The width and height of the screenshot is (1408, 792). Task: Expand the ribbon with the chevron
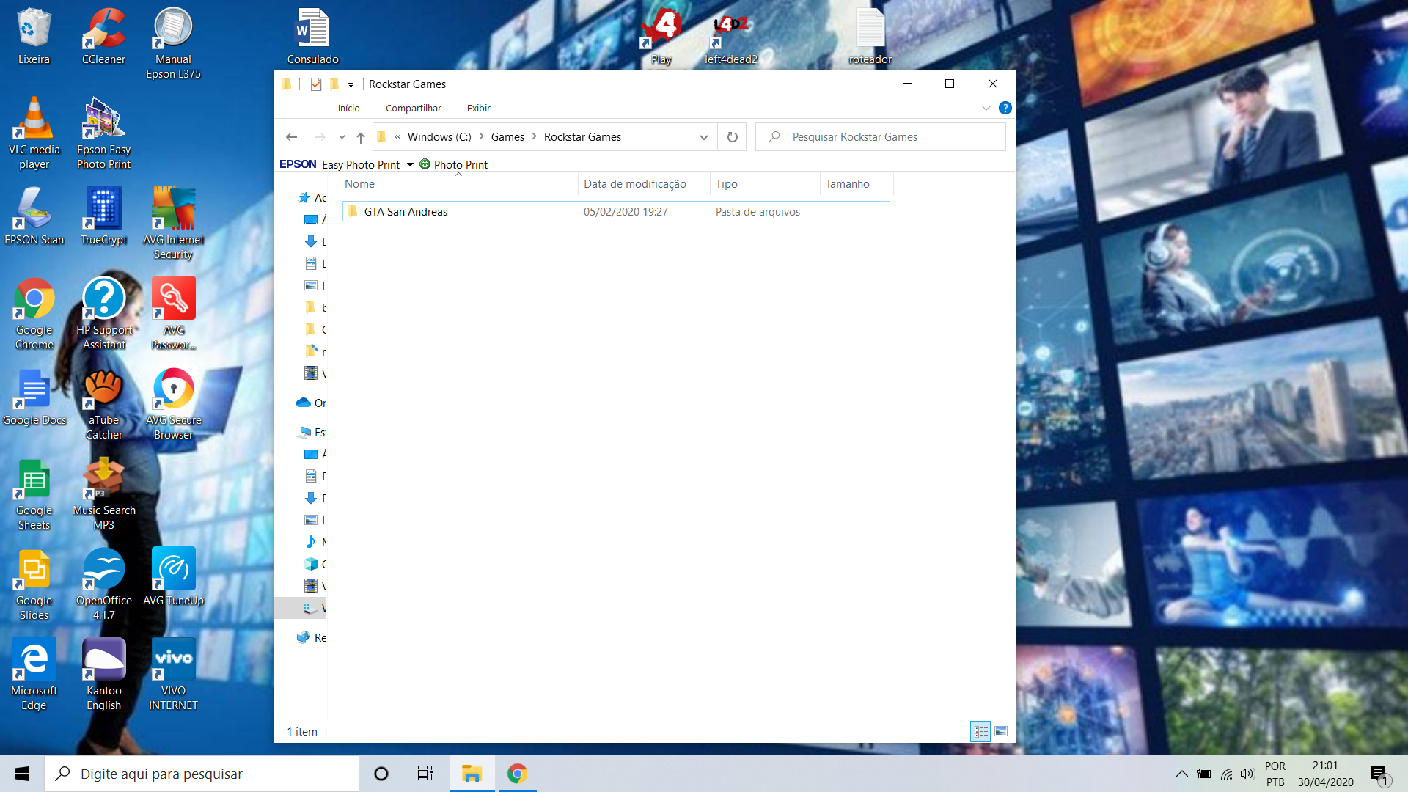[x=986, y=108]
